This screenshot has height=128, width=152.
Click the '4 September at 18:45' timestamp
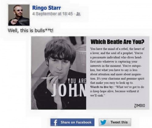pyautogui.click(x=53, y=14)
